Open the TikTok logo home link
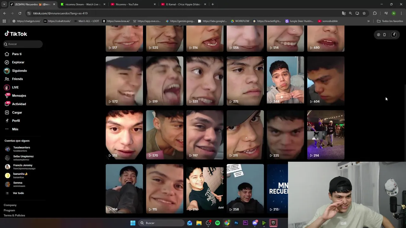Viewport: 406px width, 228px height. [16, 34]
